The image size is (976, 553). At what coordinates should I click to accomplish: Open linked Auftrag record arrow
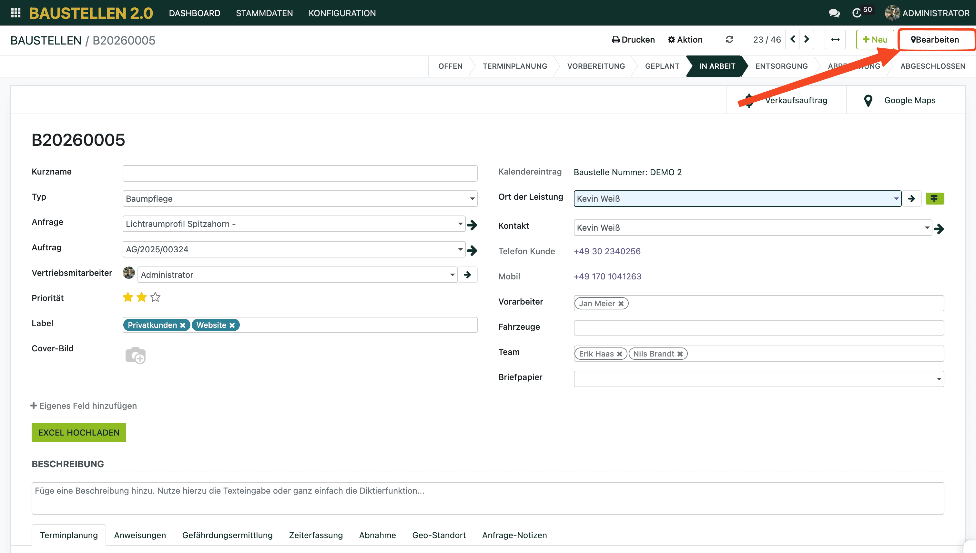tap(472, 250)
